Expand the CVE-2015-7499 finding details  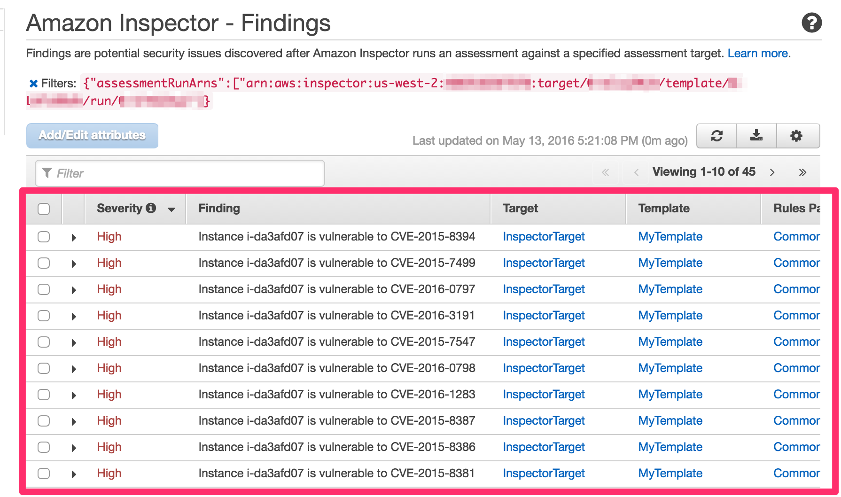(74, 263)
